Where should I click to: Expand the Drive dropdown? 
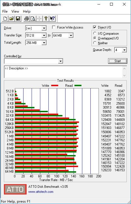coord(44,28)
